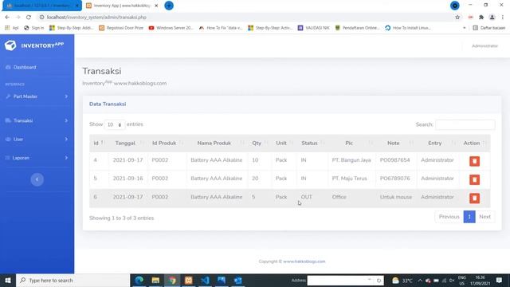Click the browser address bar URL
The height and width of the screenshot is (287, 510).
coord(96,18)
